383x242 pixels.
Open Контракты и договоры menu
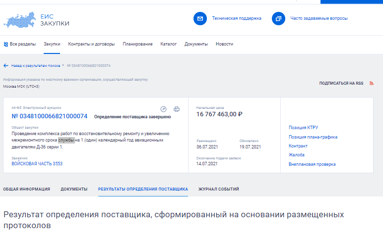[x=91, y=44]
